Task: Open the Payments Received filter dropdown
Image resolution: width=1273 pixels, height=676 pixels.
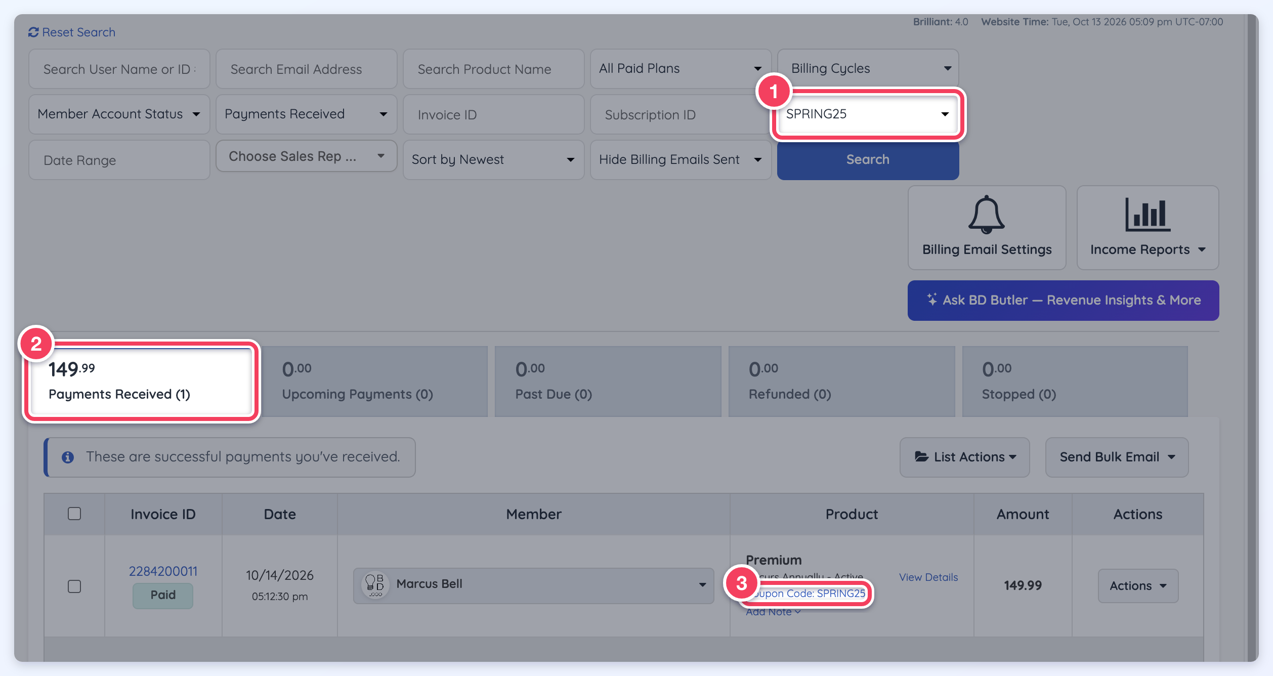Action: [x=306, y=114]
